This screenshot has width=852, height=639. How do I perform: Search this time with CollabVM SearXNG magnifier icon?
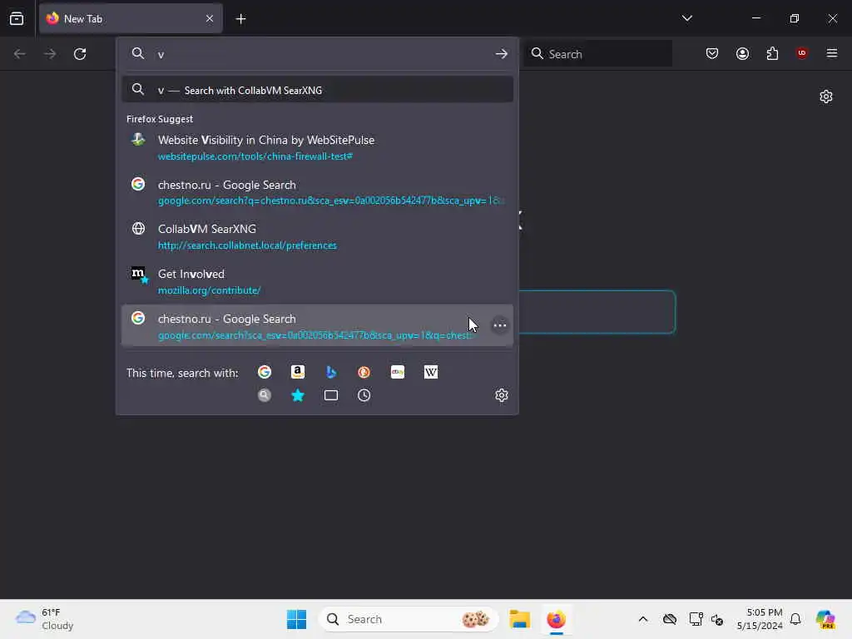pos(265,395)
